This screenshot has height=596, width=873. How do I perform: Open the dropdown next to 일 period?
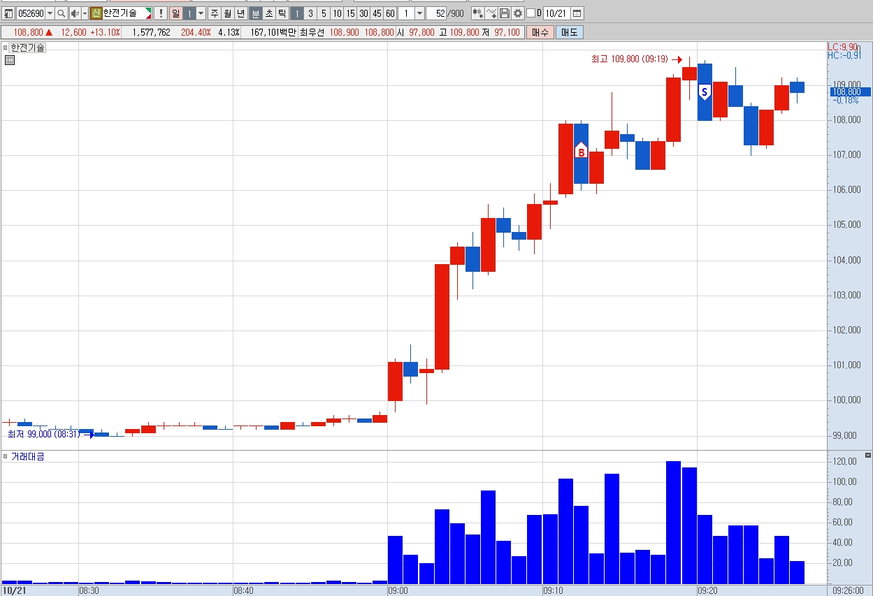(x=201, y=13)
